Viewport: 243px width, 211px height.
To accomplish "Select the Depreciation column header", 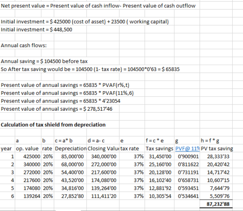I will click(71, 149).
